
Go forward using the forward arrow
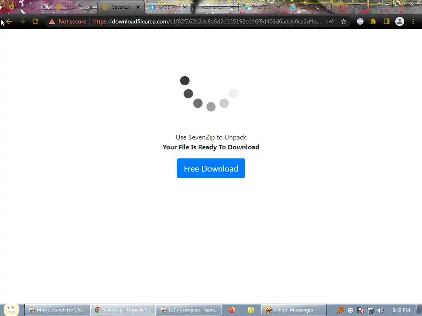[x=22, y=21]
